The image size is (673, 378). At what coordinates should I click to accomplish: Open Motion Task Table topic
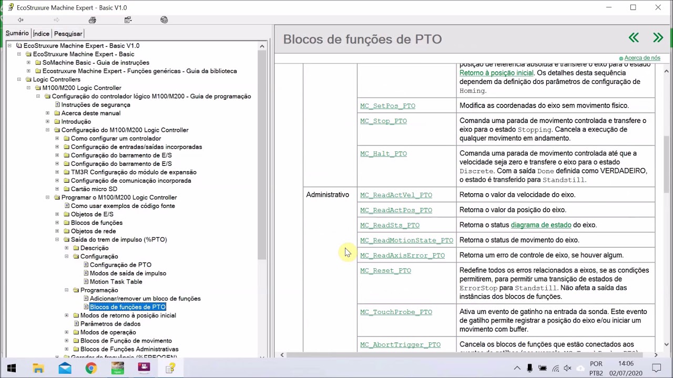(116, 281)
